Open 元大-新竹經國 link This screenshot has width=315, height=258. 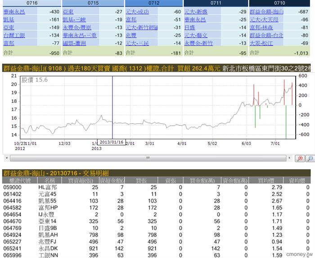[x=142, y=27]
